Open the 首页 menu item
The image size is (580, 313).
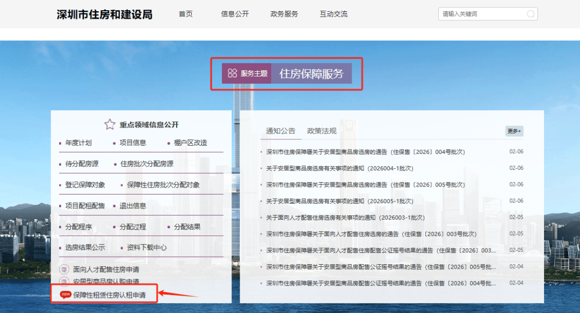186,14
